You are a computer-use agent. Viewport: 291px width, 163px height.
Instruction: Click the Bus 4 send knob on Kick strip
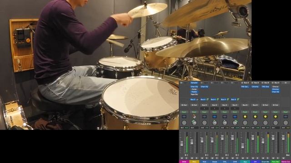207,100
